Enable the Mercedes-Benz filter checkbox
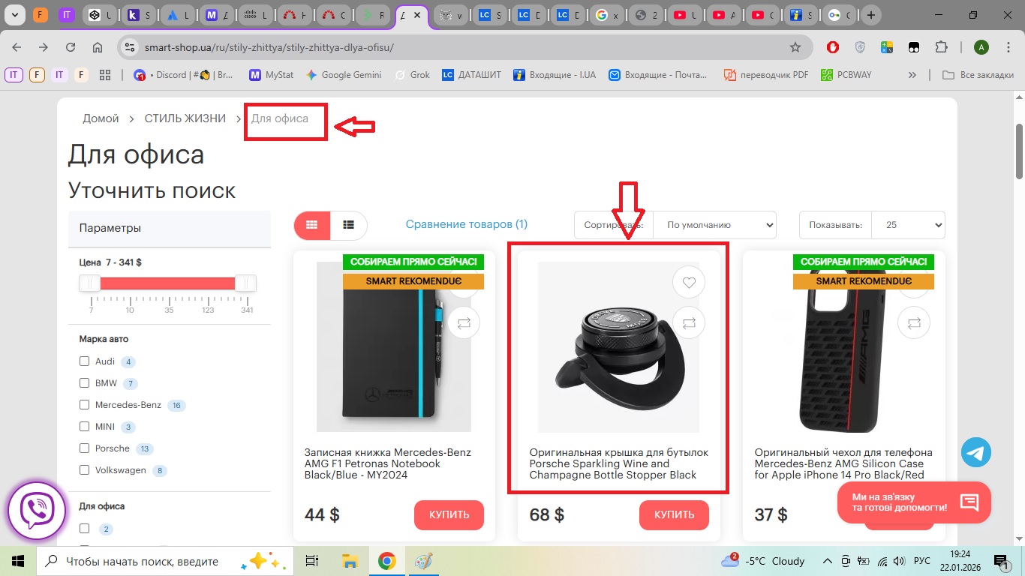The width and height of the screenshot is (1025, 576). tap(85, 405)
